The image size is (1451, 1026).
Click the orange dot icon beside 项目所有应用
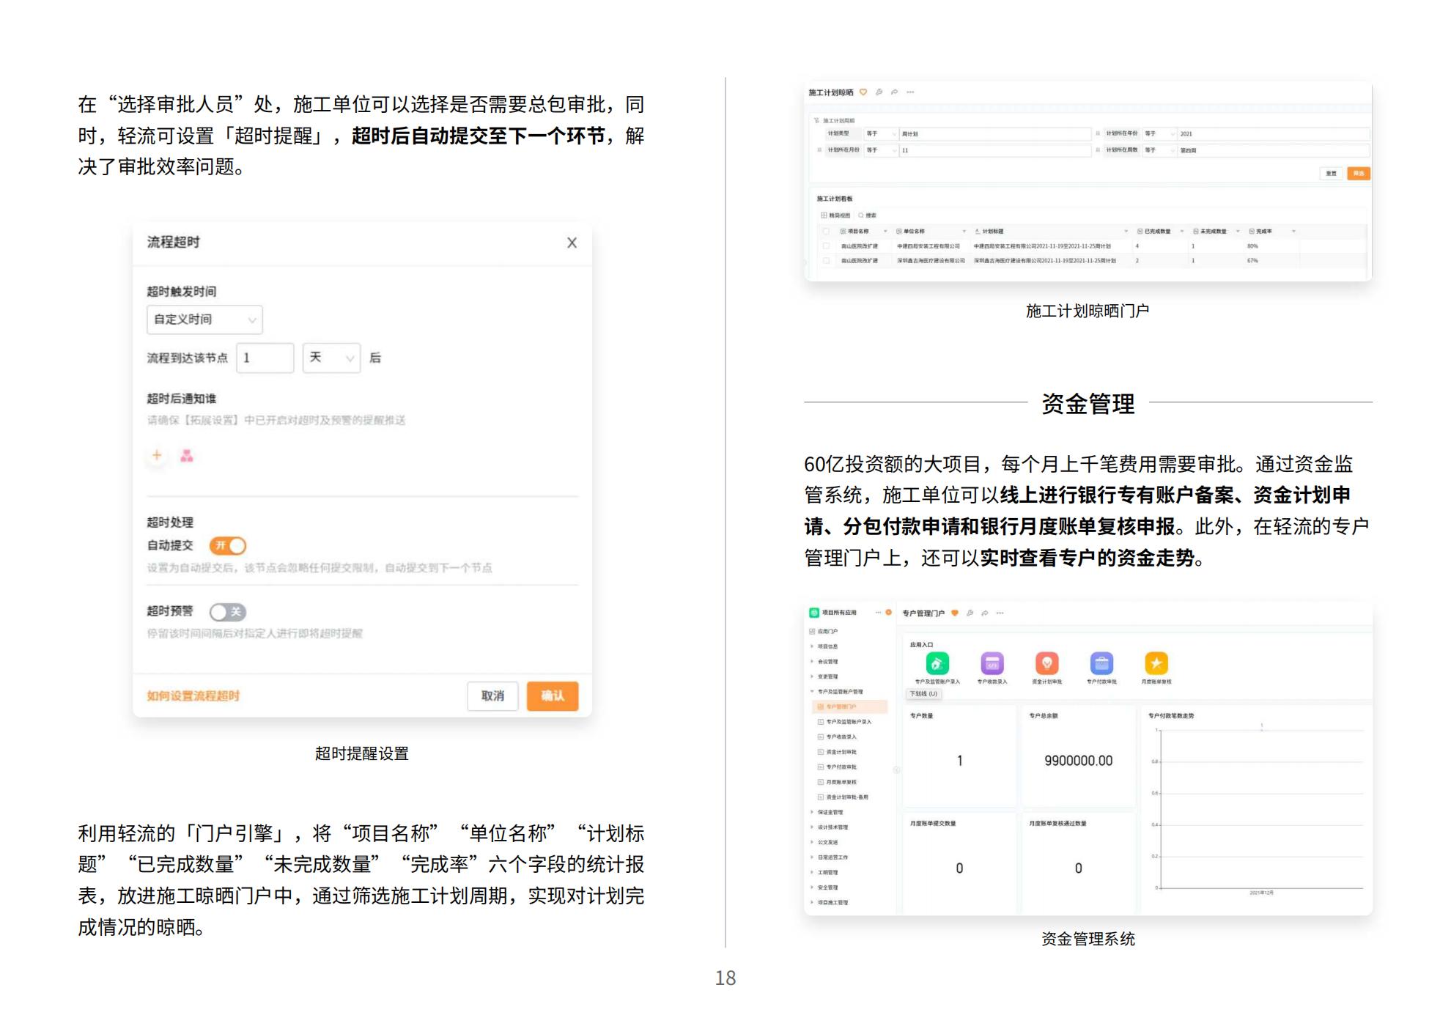pyautogui.click(x=888, y=613)
